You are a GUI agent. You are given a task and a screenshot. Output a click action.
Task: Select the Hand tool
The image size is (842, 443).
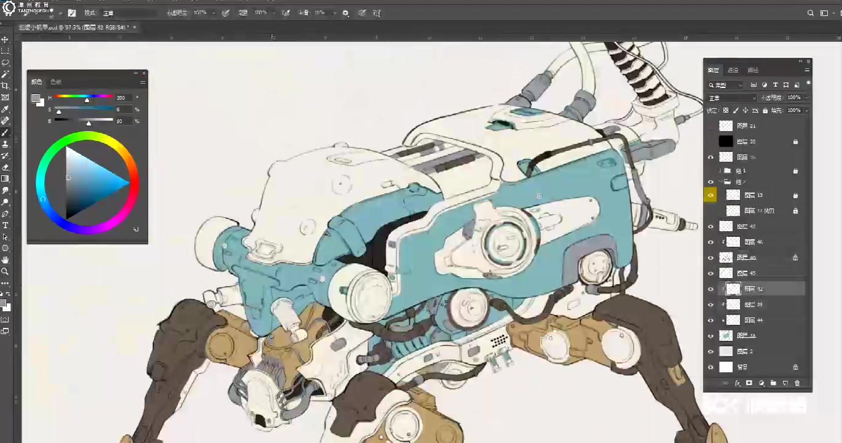(x=5, y=260)
